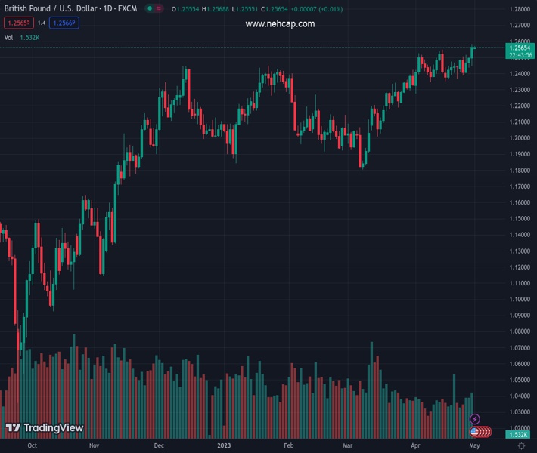Click the TradingView logo
This screenshot has width=537, height=453.
coord(45,428)
